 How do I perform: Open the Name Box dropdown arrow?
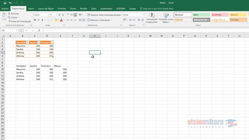point(17,30)
